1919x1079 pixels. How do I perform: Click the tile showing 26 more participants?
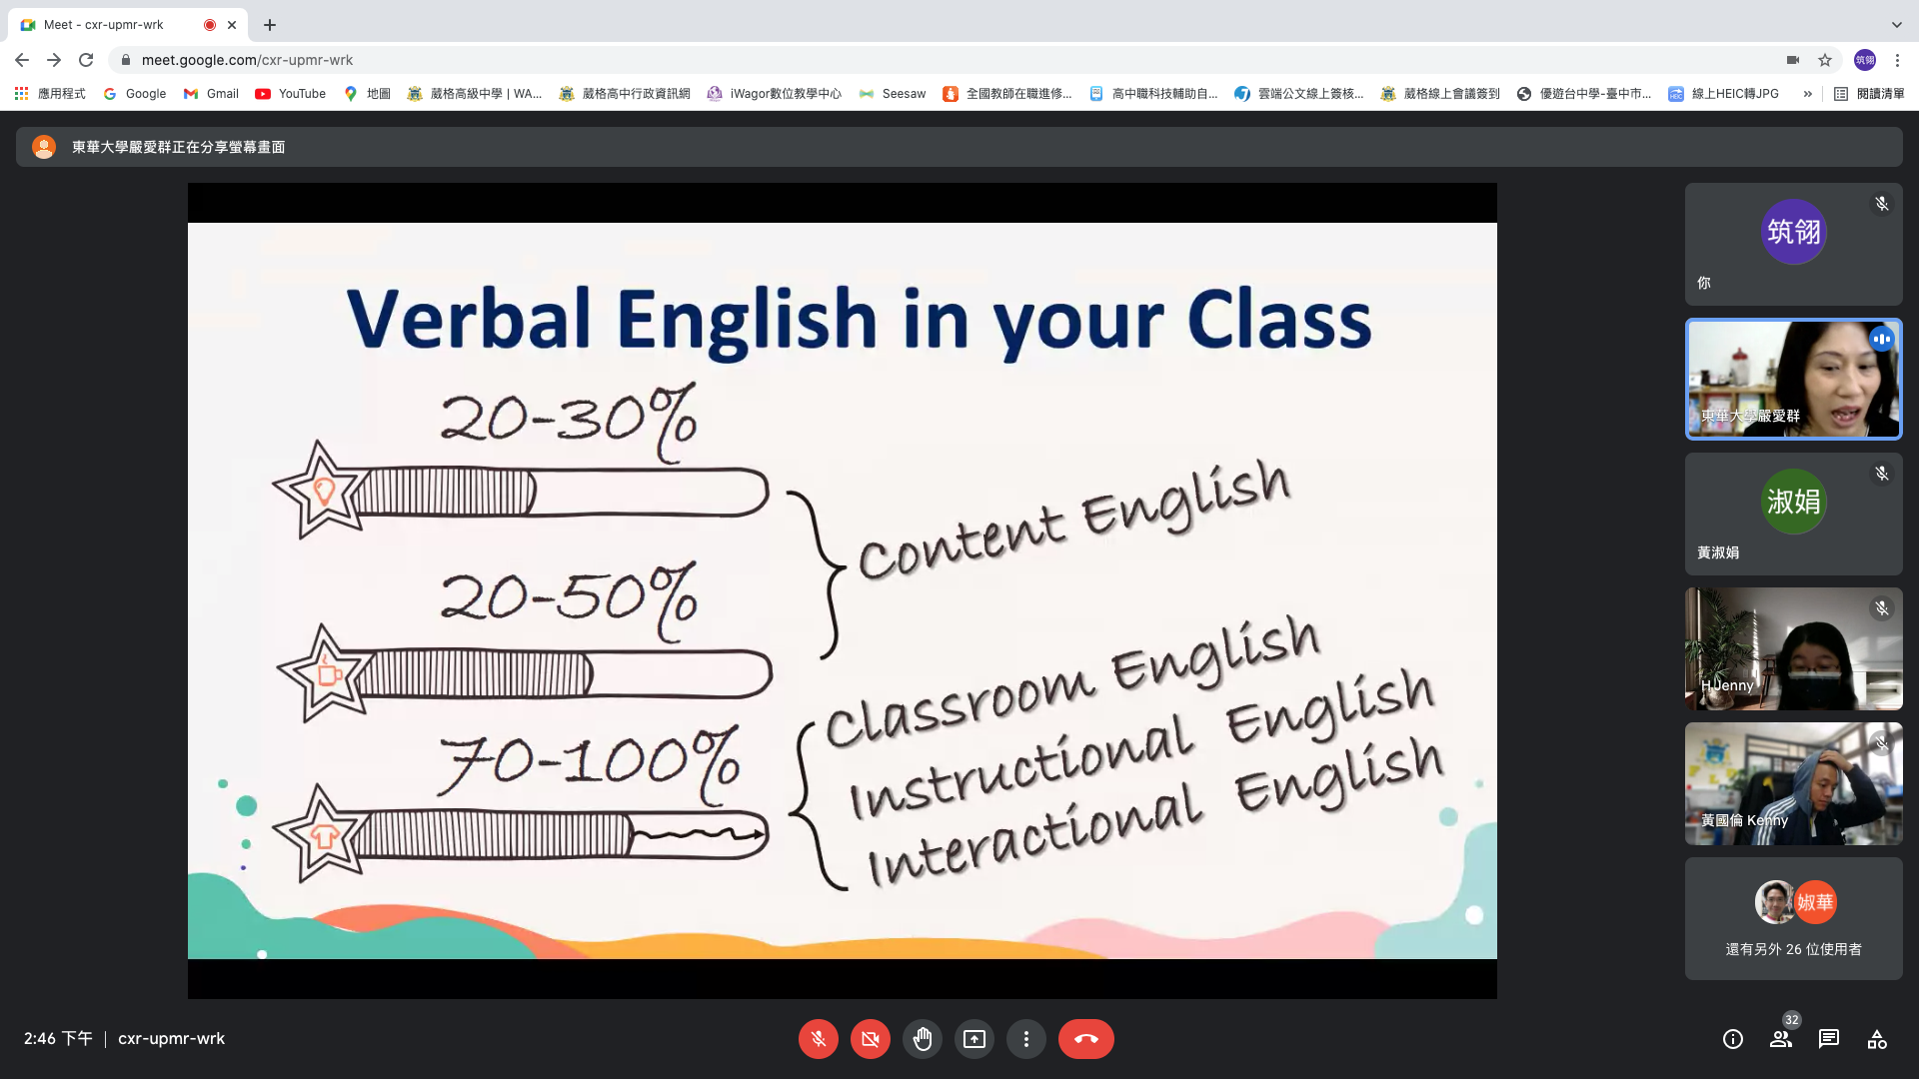pyautogui.click(x=1793, y=919)
